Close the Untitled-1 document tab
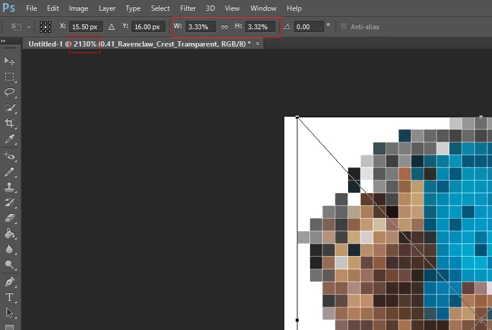This screenshot has height=330, width=492. point(258,43)
